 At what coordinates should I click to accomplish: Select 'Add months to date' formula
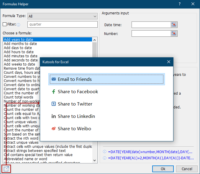click(20, 44)
